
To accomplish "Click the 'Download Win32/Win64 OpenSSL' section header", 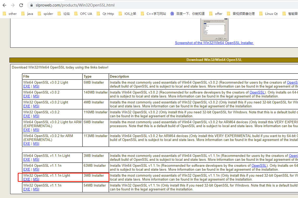I will [214, 60].
